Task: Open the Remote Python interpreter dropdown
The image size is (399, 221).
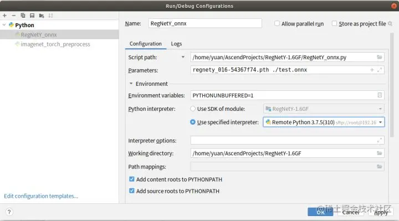Action: tap(324, 122)
